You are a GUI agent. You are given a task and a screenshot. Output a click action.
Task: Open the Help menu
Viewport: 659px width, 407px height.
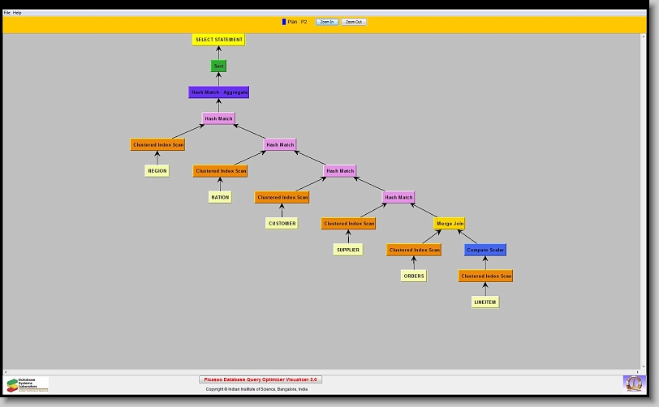pos(18,13)
